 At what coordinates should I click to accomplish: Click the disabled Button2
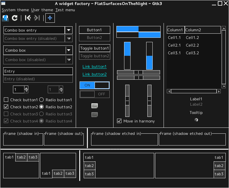click(x=95, y=38)
